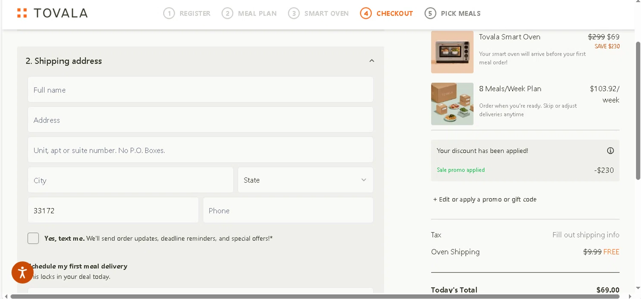The width and height of the screenshot is (641, 299).
Task: Click Edit or apply a promo code
Action: pyautogui.click(x=485, y=199)
